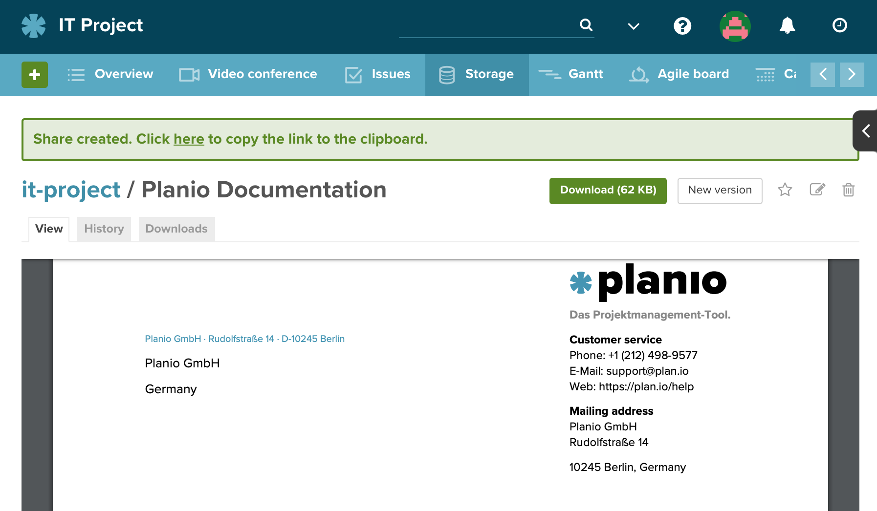Screen dimensions: 877x511
Task: Click the planio logo in document preview
Action: [648, 282]
